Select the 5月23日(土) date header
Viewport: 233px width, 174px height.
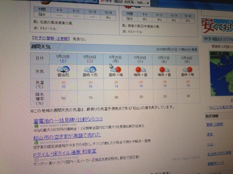[x=63, y=58]
